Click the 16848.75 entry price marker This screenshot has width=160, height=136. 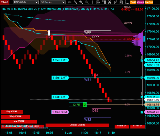[x=153, y=105]
